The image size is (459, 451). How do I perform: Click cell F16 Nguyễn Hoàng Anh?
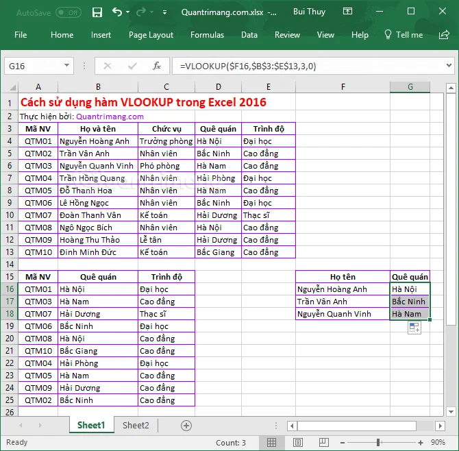click(343, 289)
